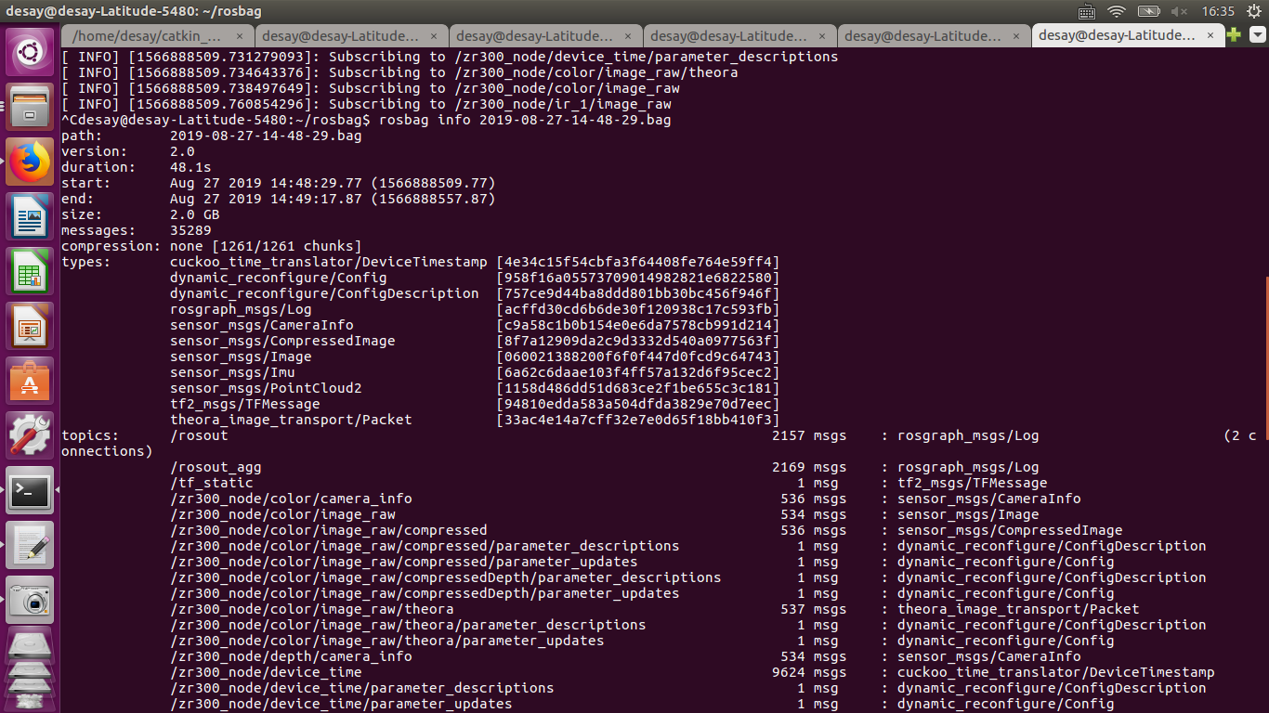The image size is (1269, 713).
Task: Click the 2157 msgs count for /rosout
Action: click(x=809, y=435)
